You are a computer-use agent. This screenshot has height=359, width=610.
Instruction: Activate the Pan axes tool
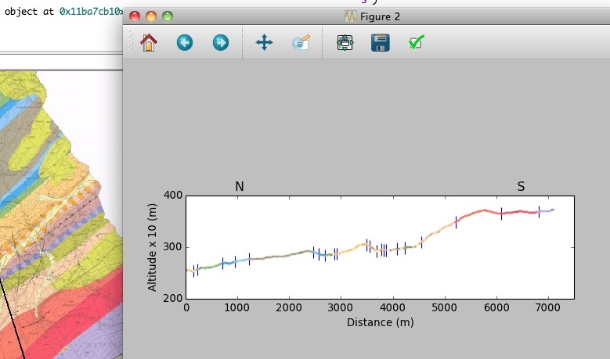[x=265, y=43]
